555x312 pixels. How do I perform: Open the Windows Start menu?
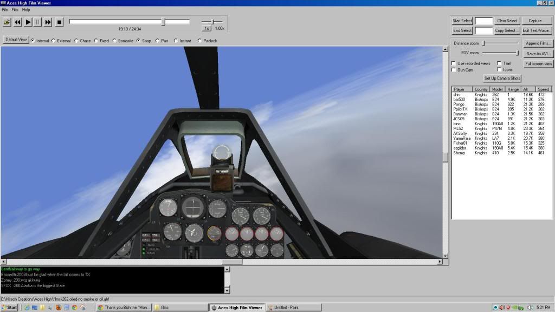coord(9,308)
